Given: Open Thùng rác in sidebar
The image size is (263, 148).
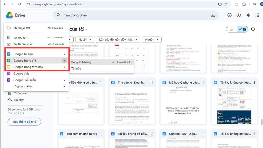Looking at the screenshot, I should pos(21,93).
